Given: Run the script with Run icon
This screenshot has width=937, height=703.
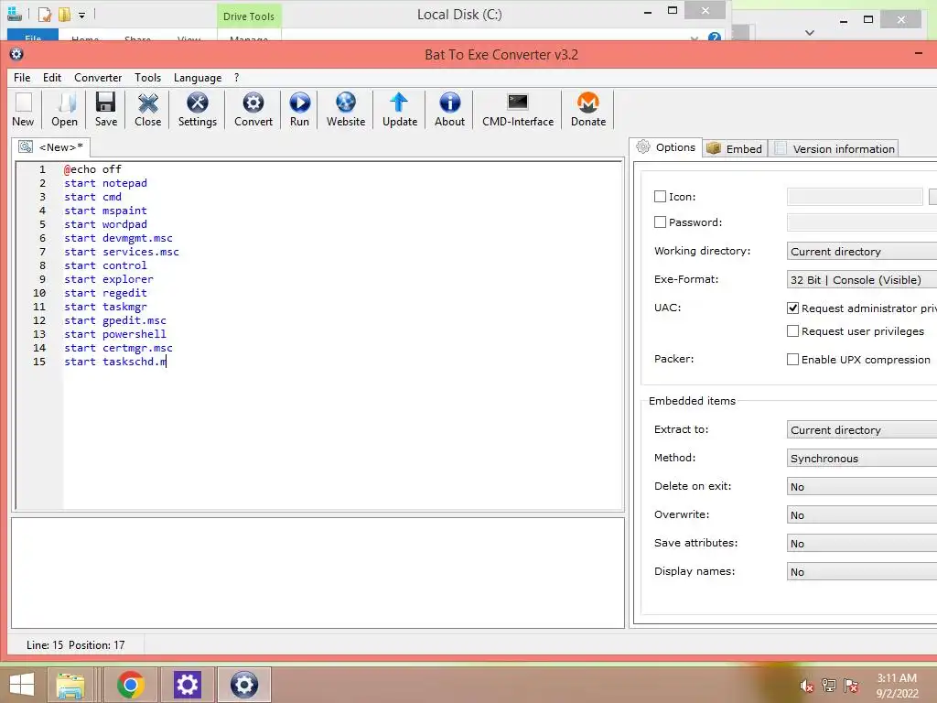Looking at the screenshot, I should click(x=299, y=110).
